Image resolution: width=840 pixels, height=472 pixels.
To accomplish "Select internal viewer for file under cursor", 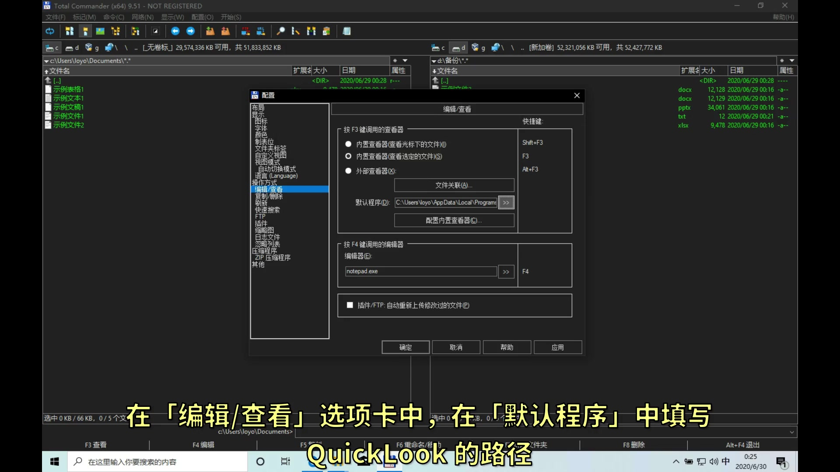I will (348, 144).
